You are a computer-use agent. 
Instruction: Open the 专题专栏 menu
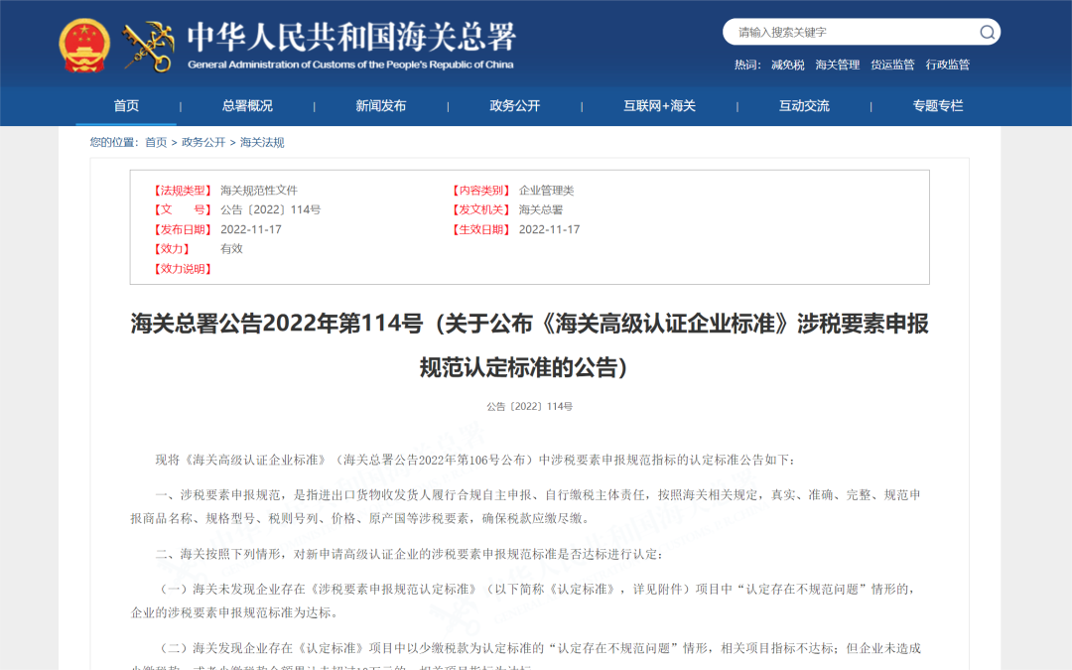938,106
